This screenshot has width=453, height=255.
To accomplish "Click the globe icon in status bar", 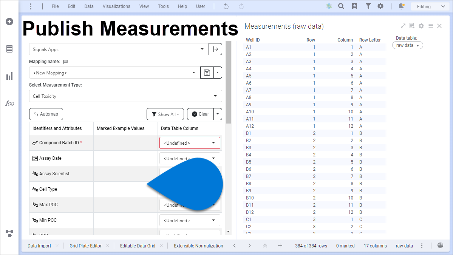I will [x=440, y=246].
